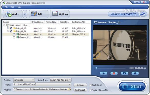Click the preview seek slider handle
This screenshot has width=150, height=95.
click(96, 68)
